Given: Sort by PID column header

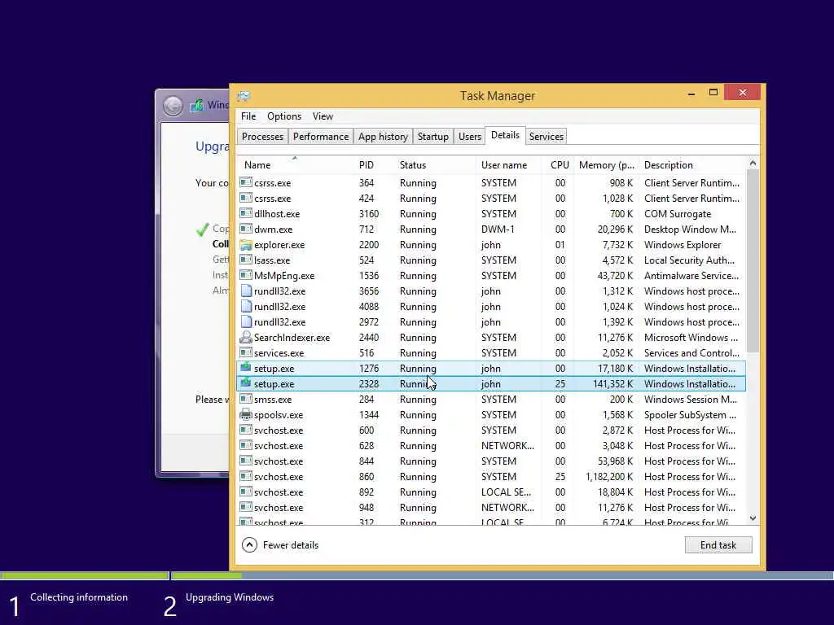Looking at the screenshot, I should [x=375, y=164].
